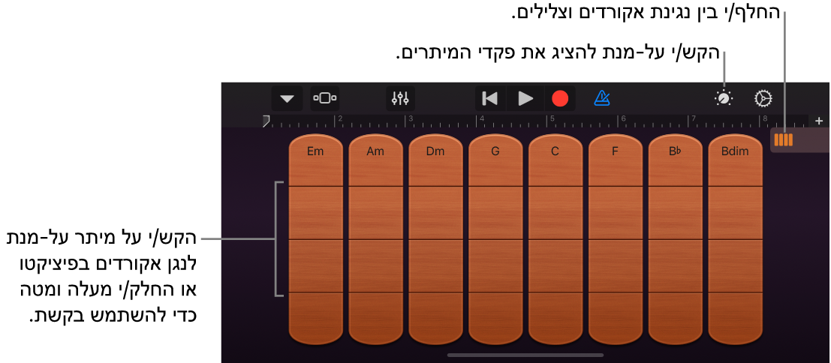Go to beginning of song
Image resolution: width=831 pixels, height=363 pixels.
click(x=490, y=98)
